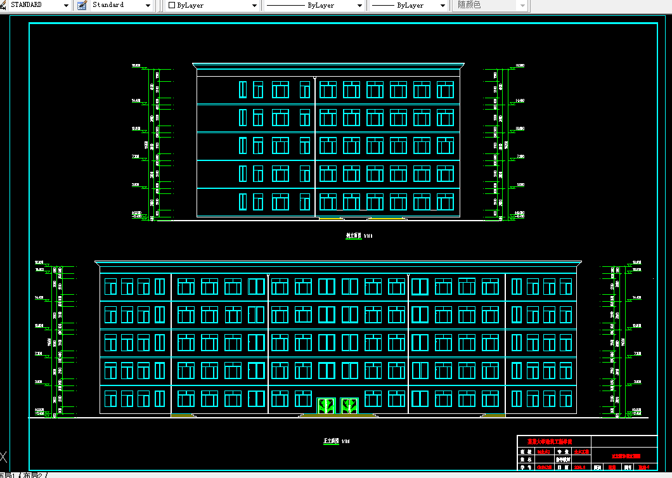Image resolution: width=672 pixels, height=478 pixels.
Task: Open the 随颜色 plot style dropdown
Action: (491, 5)
